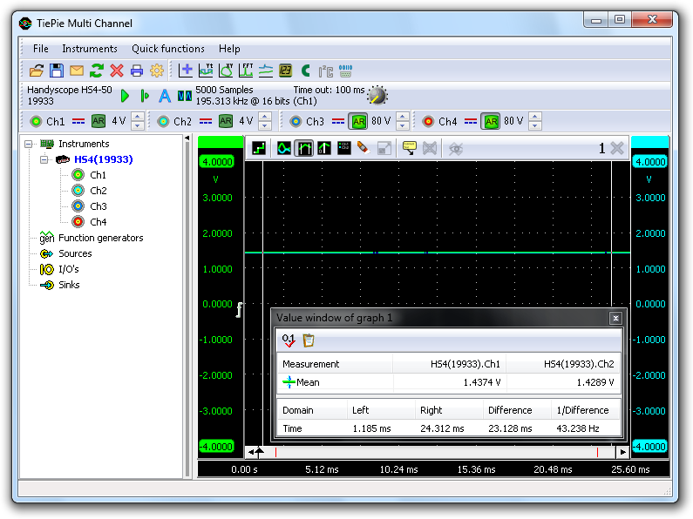Screen dimensions: 693x519
Task: Toggle graph cursors button
Action: 304,148
